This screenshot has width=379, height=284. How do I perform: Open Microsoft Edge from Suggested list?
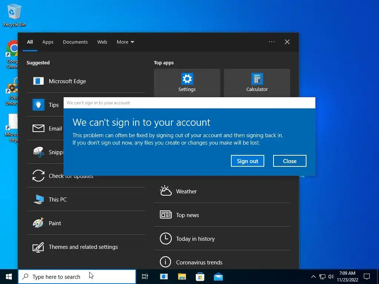pos(86,81)
